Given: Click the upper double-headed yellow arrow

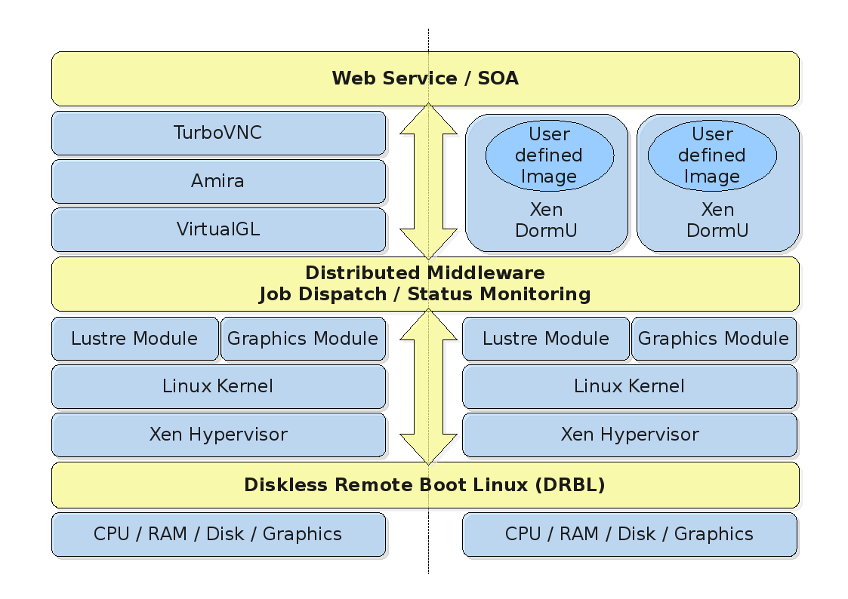Looking at the screenshot, I should [x=428, y=181].
